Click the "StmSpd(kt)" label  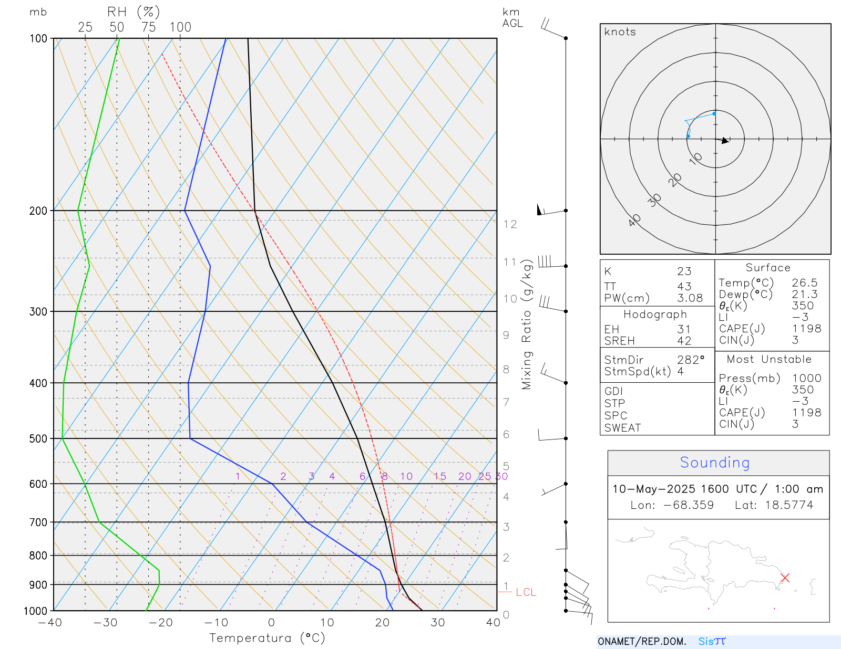(x=638, y=371)
